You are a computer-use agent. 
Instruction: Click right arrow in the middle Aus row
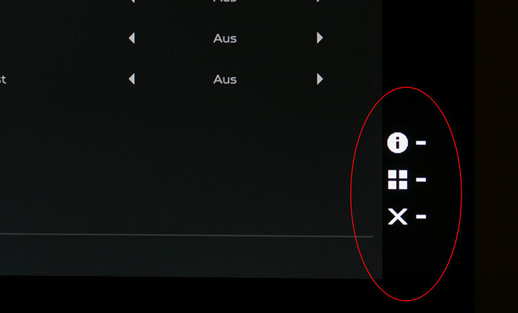(x=320, y=38)
